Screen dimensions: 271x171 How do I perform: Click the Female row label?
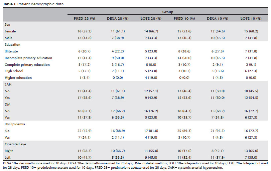[11, 31]
